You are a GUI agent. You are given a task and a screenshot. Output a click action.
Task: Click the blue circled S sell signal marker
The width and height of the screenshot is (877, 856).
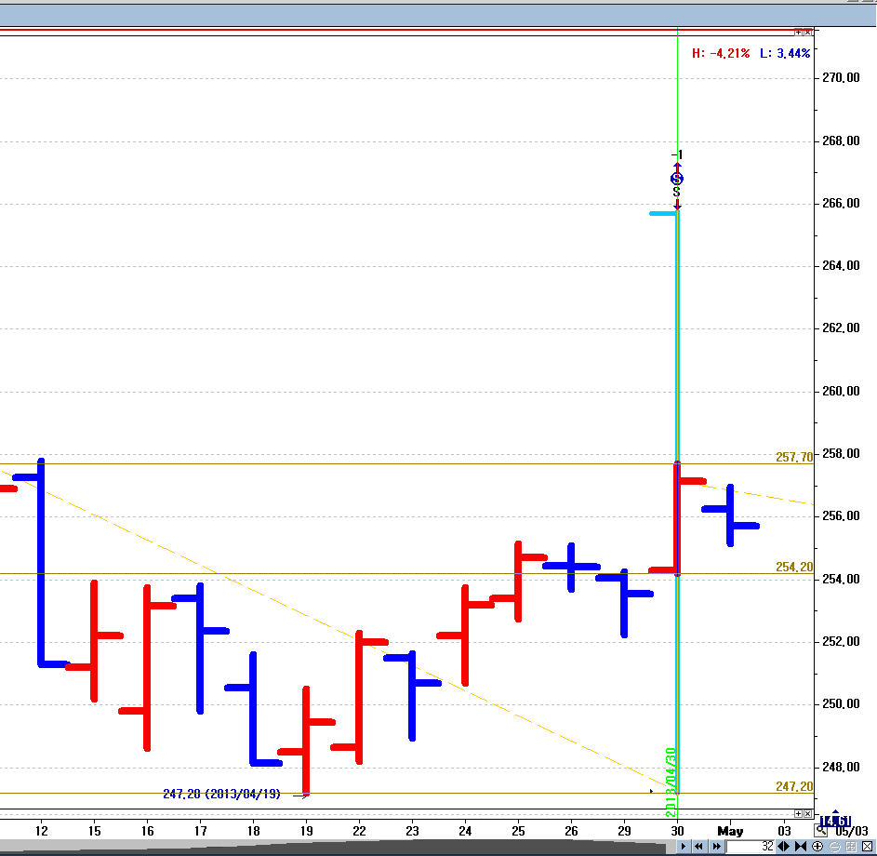pos(677,179)
